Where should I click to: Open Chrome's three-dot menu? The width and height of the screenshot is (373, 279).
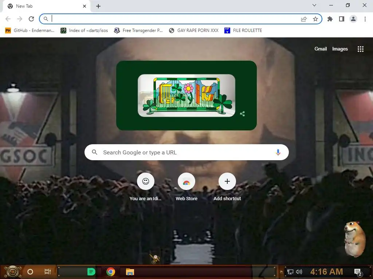(365, 19)
